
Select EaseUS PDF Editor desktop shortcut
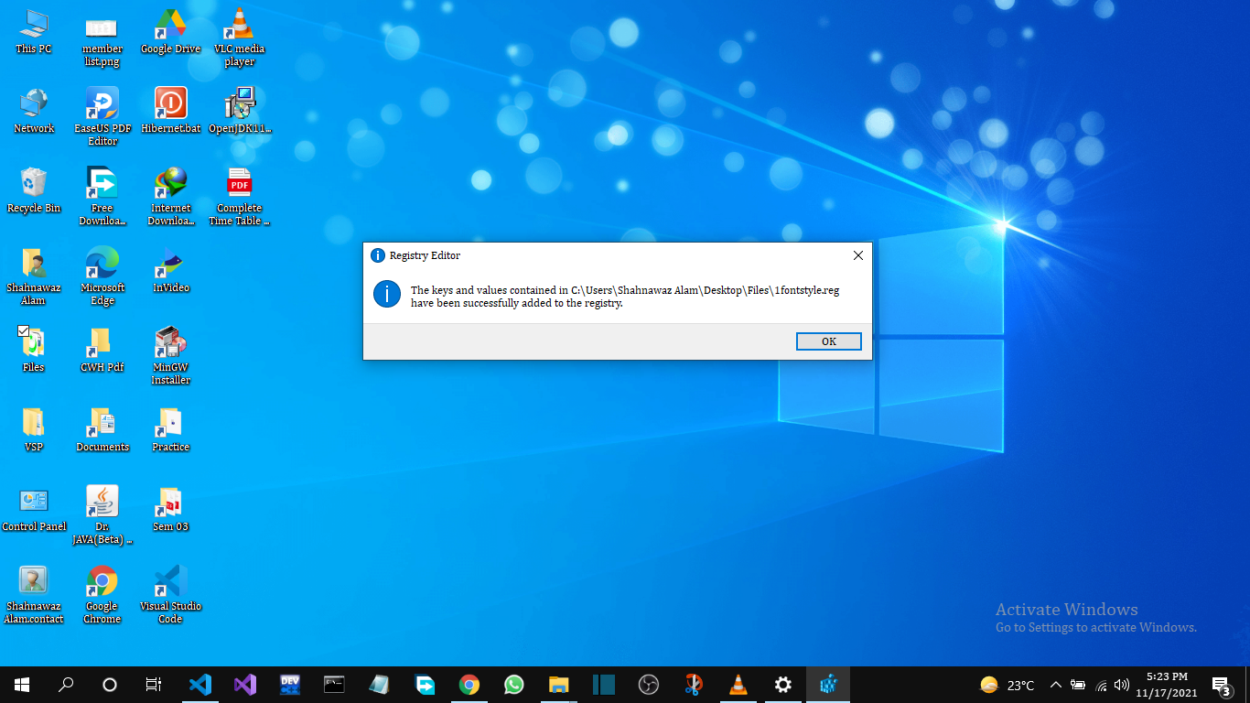tap(102, 118)
